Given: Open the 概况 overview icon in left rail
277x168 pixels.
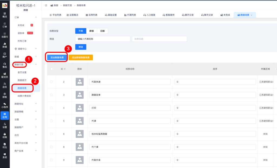Looking at the screenshot, I should tap(5, 15).
